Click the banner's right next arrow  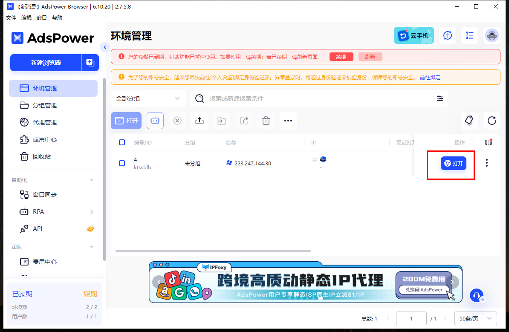click(452, 282)
